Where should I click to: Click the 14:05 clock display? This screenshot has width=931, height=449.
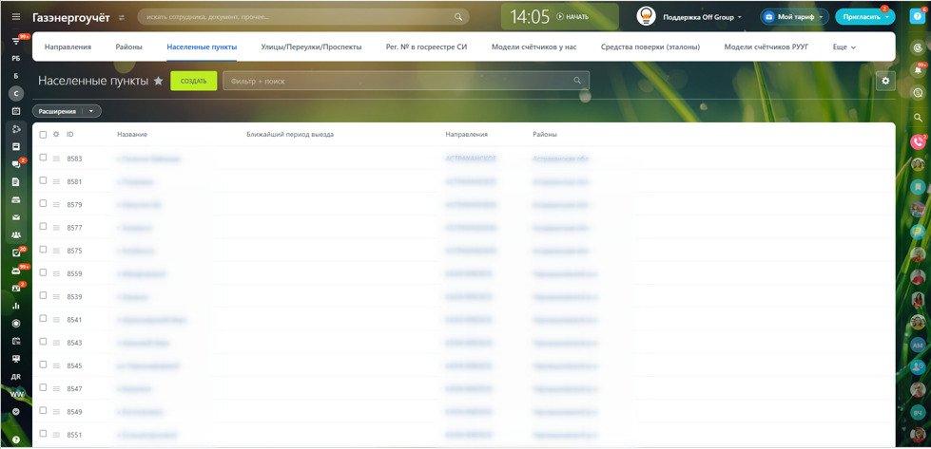(530, 17)
